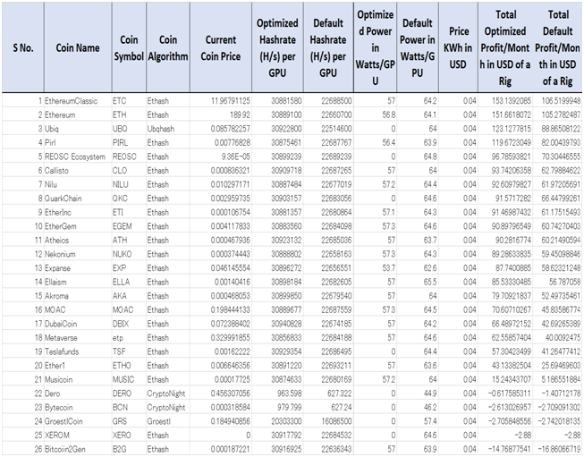Select the Callisto coin name cell
Screen dimensions: 584x457
pyautogui.click(x=78, y=171)
